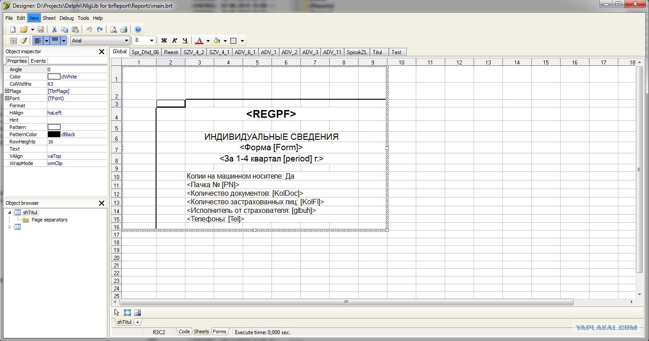
Task: Open vertical alignment dropdown arrow
Action: coord(64,41)
